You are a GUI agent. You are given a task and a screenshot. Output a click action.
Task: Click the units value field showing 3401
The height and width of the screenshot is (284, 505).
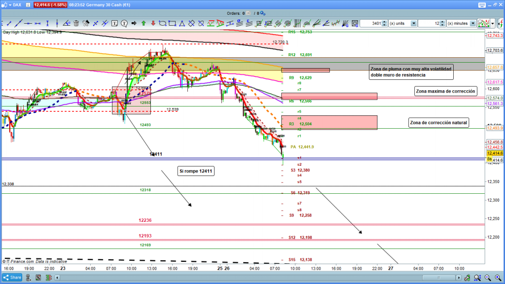(373, 23)
